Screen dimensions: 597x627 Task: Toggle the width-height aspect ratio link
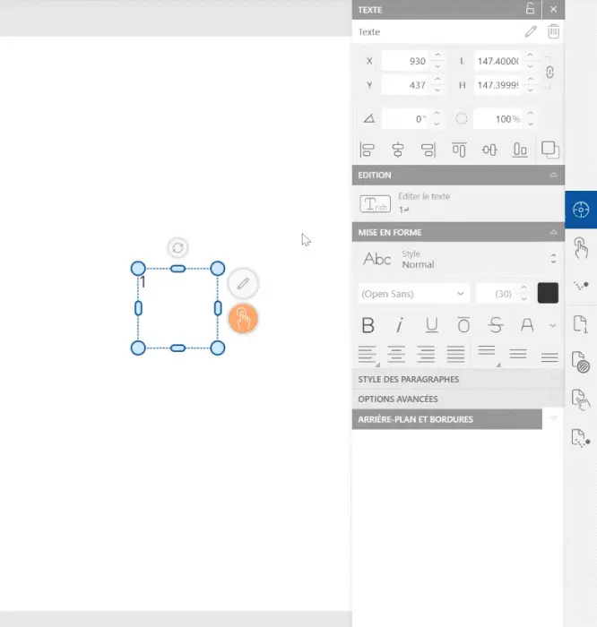tap(549, 73)
